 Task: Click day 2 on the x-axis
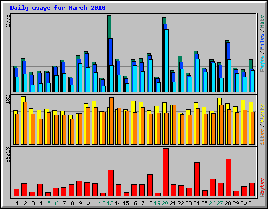point(25,203)
